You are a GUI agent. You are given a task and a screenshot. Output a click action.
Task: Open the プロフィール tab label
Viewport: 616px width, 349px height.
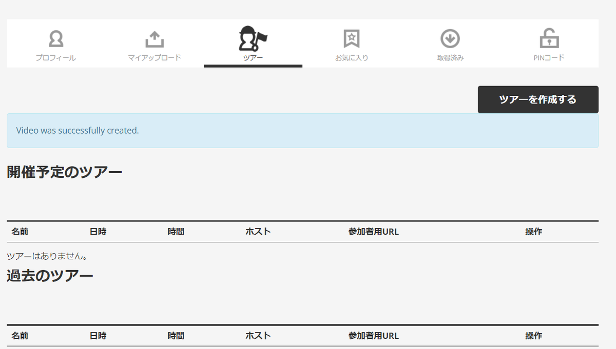click(x=55, y=58)
